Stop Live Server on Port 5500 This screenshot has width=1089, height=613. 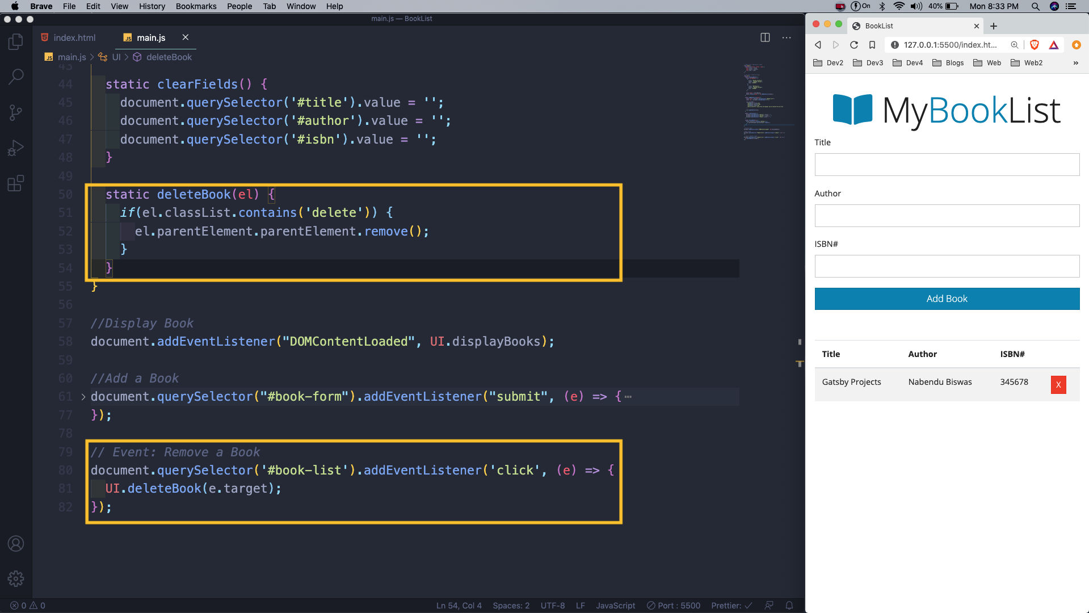click(674, 606)
